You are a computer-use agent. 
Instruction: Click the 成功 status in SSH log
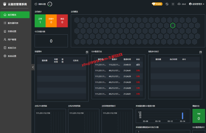138,65
